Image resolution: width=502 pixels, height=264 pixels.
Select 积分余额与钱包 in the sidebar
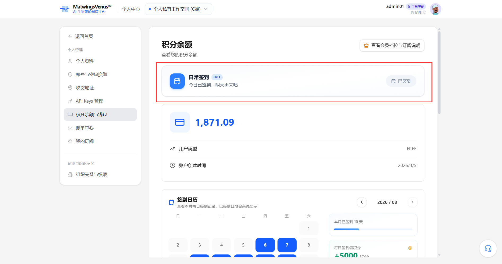[x=100, y=115]
